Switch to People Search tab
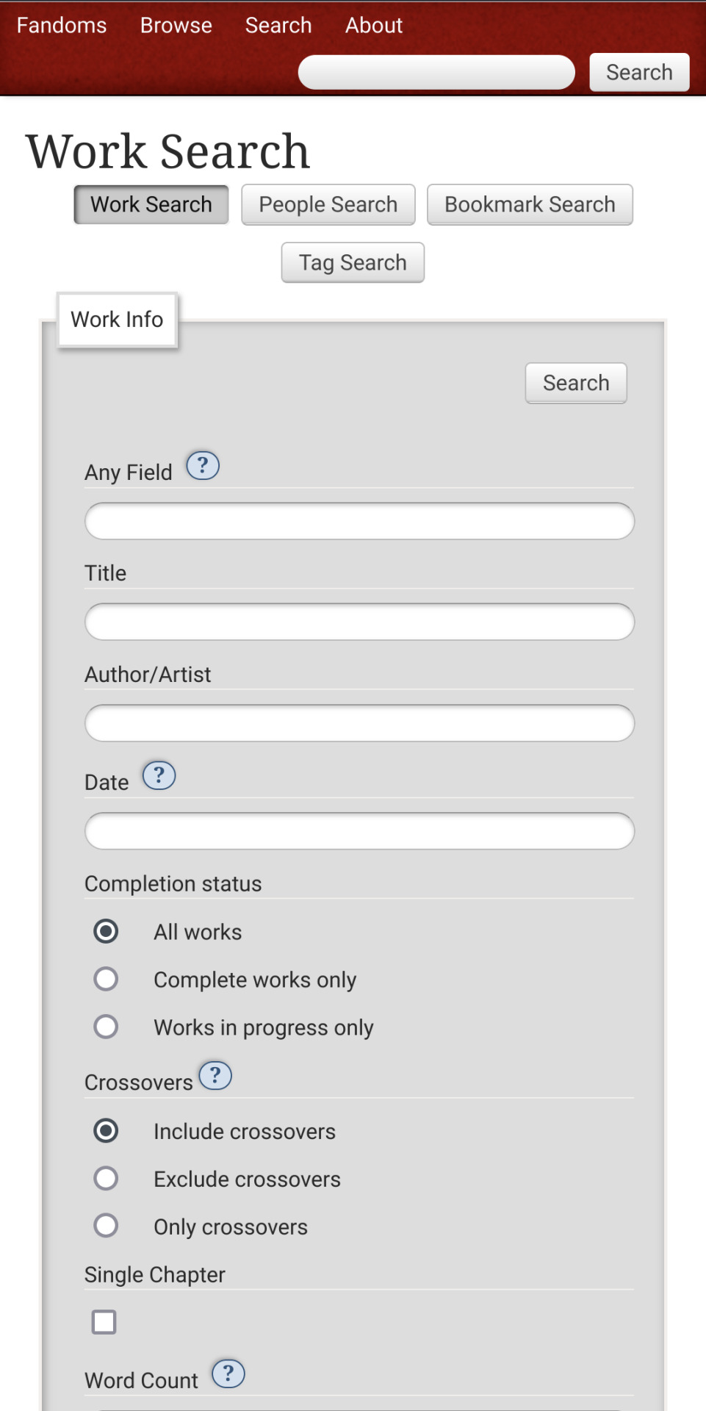This screenshot has width=706, height=1411. [x=328, y=204]
